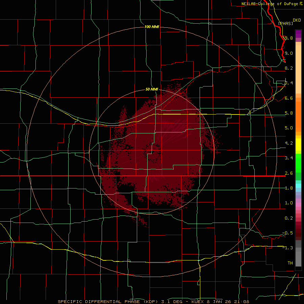This screenshot has width=304, height=304.
Task: Click the -1.3 scale label
Action: click(x=287, y=248)
